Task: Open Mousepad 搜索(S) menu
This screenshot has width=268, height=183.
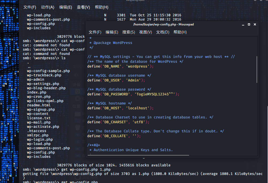Action: point(129,32)
